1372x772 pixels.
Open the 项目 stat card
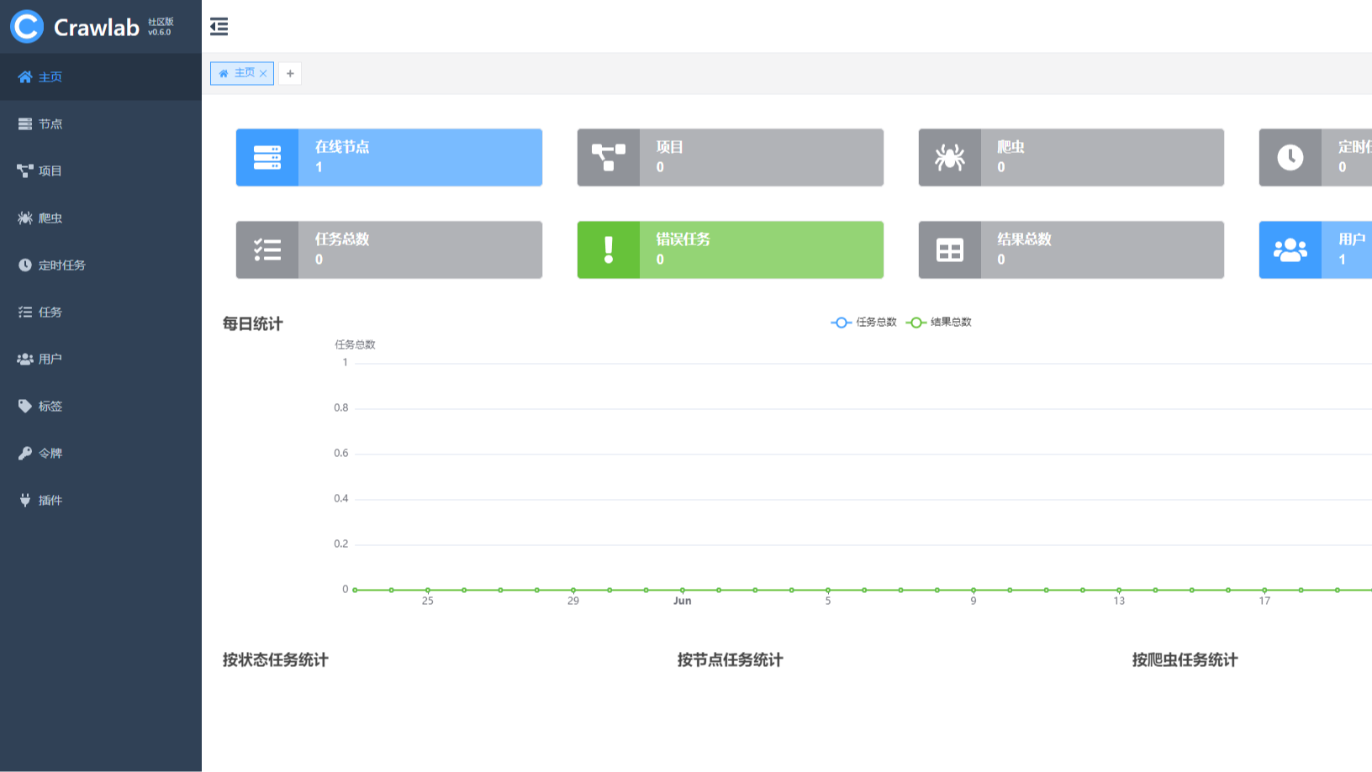point(731,157)
